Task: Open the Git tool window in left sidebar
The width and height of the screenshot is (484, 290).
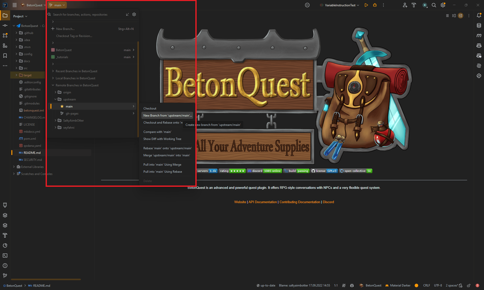Action: coord(5,276)
